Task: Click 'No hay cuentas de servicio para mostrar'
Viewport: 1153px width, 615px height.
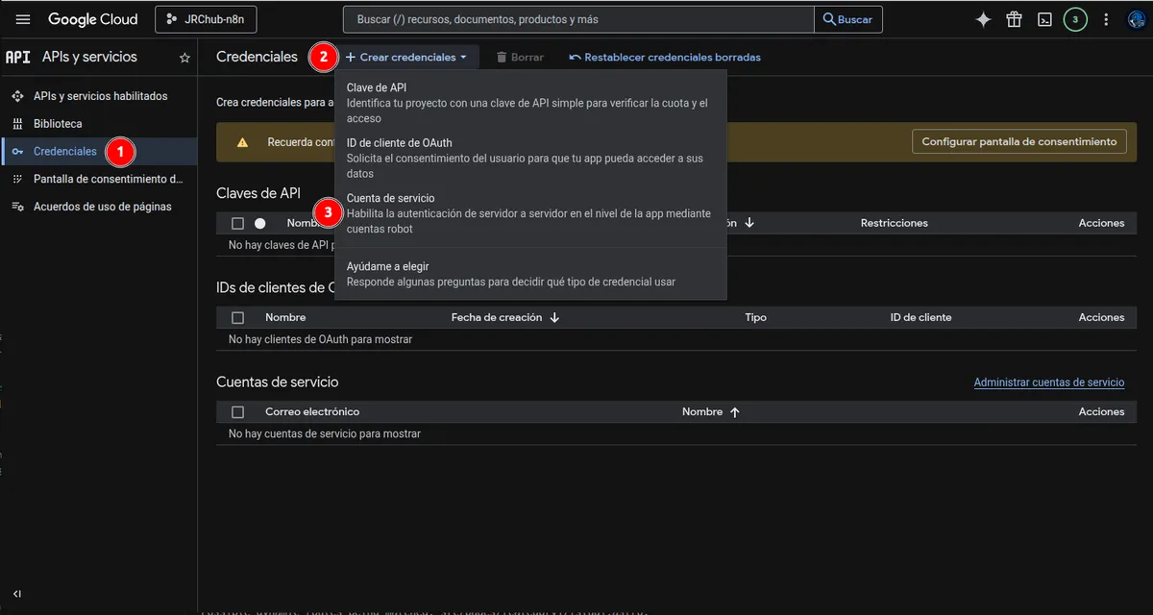Action: click(x=325, y=433)
